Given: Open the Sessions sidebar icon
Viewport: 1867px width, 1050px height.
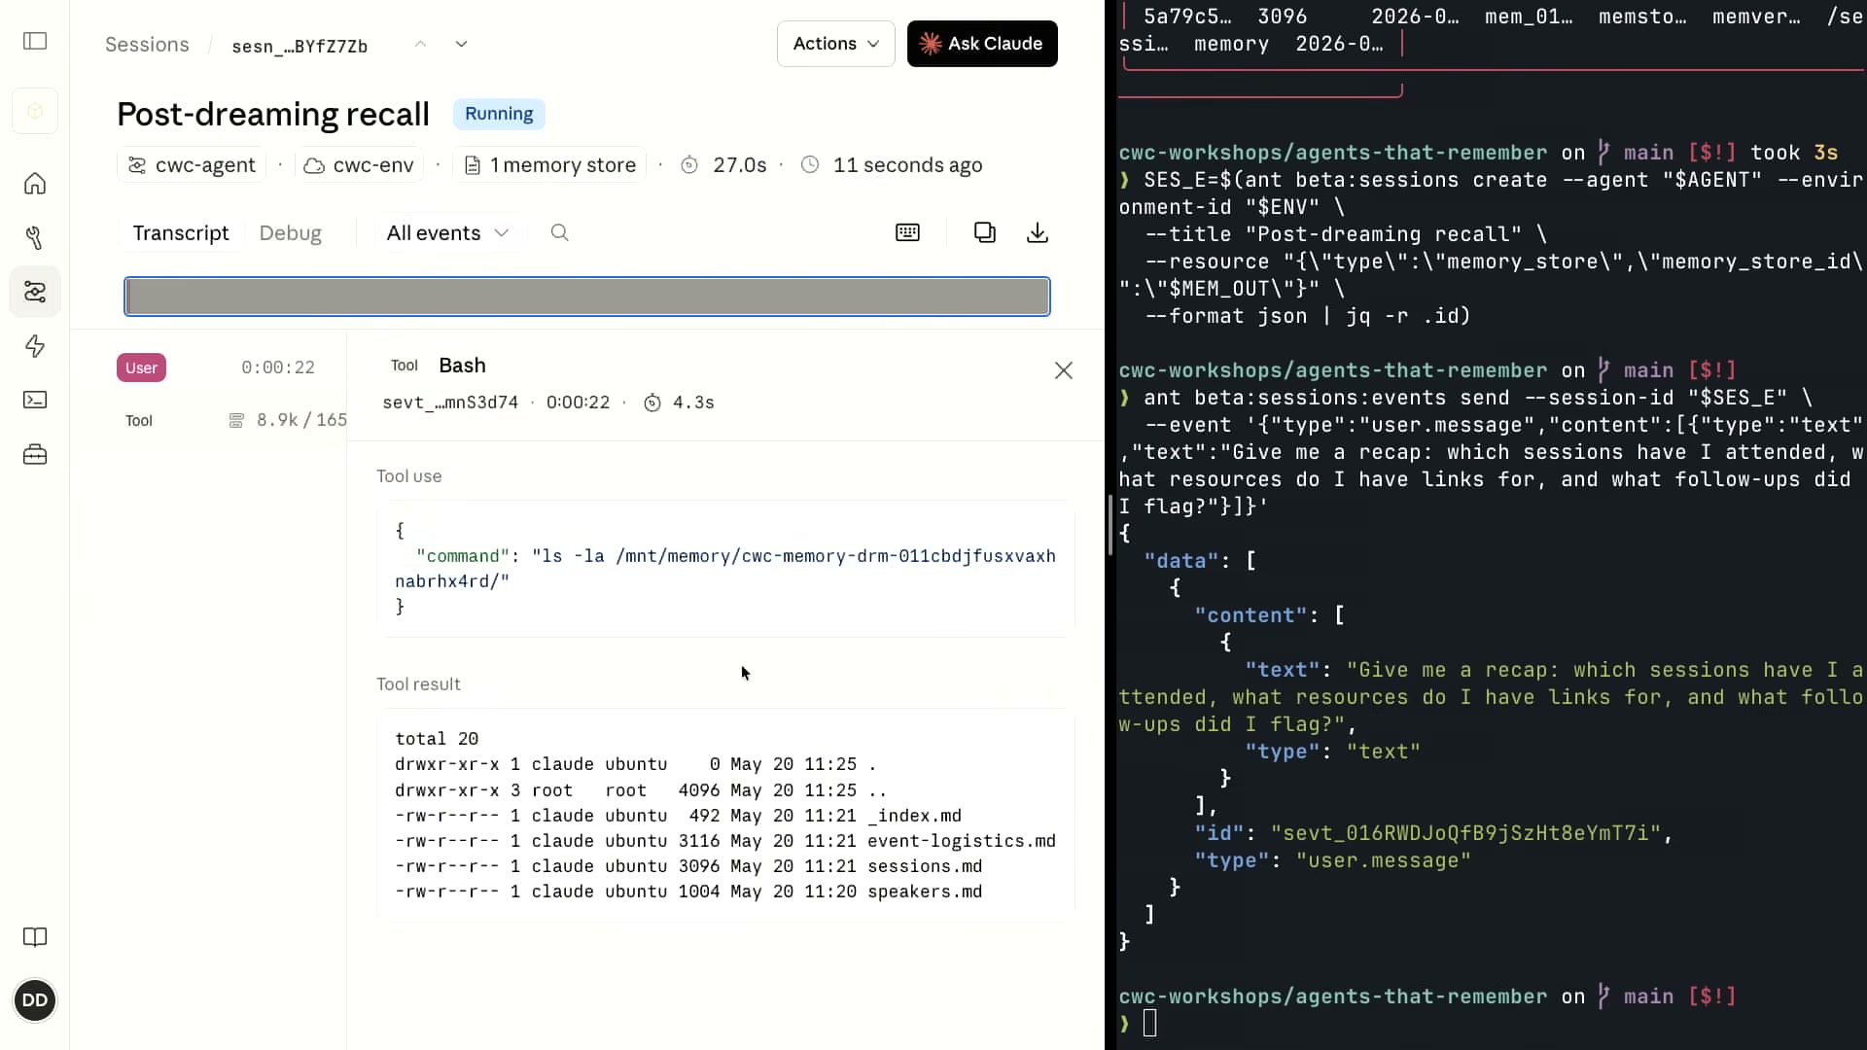Looking at the screenshot, I should pos(35,292).
